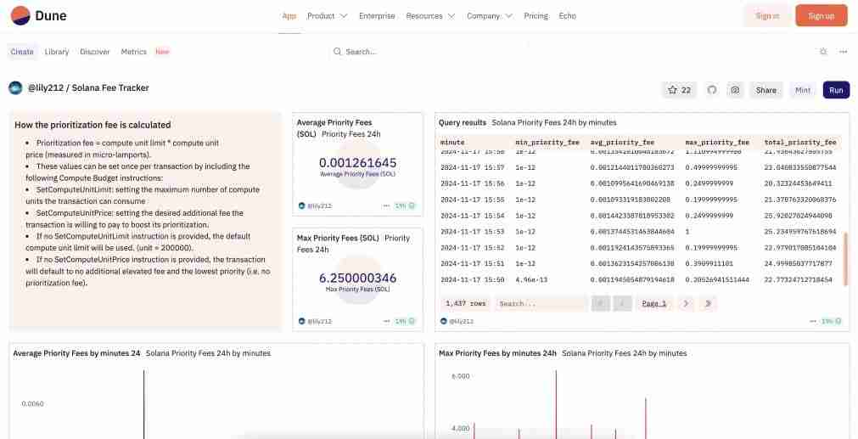
Task: Click the results table Search field
Action: click(x=541, y=303)
